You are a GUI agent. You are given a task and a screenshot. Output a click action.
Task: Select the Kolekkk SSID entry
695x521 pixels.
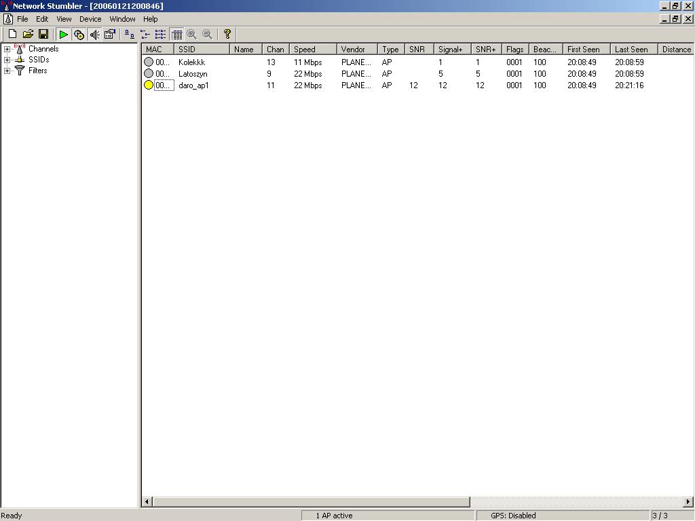tap(192, 62)
